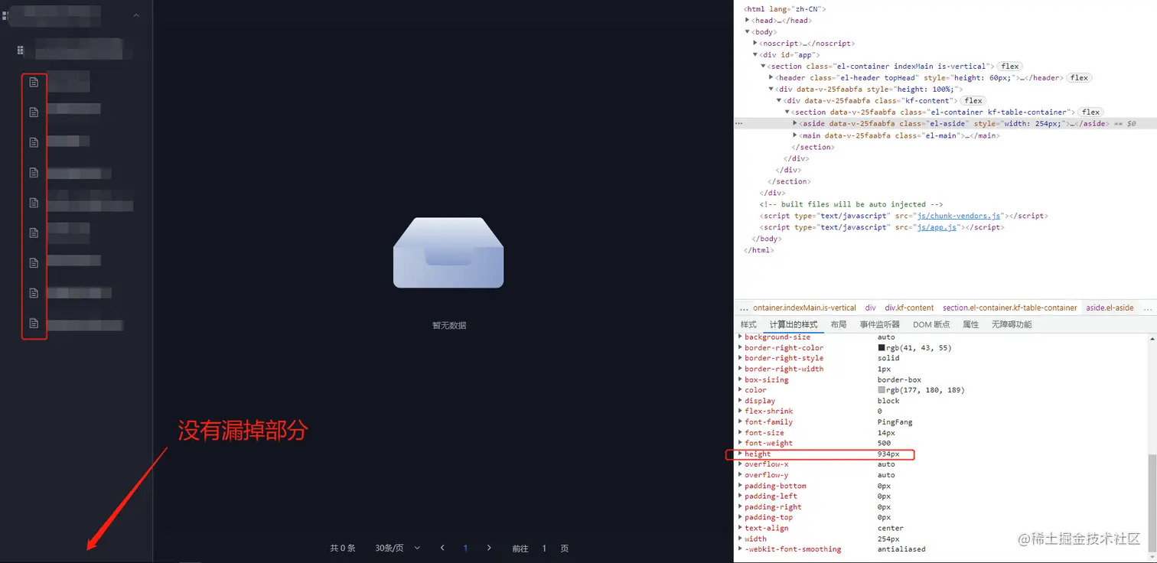Collapse the sidebar menu group with the chevron
Viewport: 1157px width, 563px height.
tap(136, 15)
